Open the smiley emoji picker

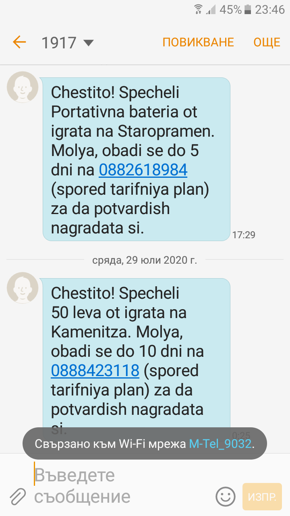pyautogui.click(x=225, y=496)
